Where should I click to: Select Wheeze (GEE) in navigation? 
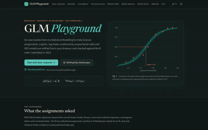(113, 4)
